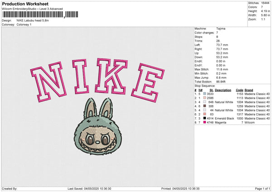Click the blue thread swatch in stop 1

click(204, 94)
